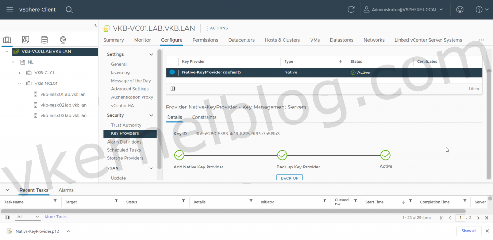Open the search magnifier icon
Screen dimensions: 493x240
(x=69, y=10)
